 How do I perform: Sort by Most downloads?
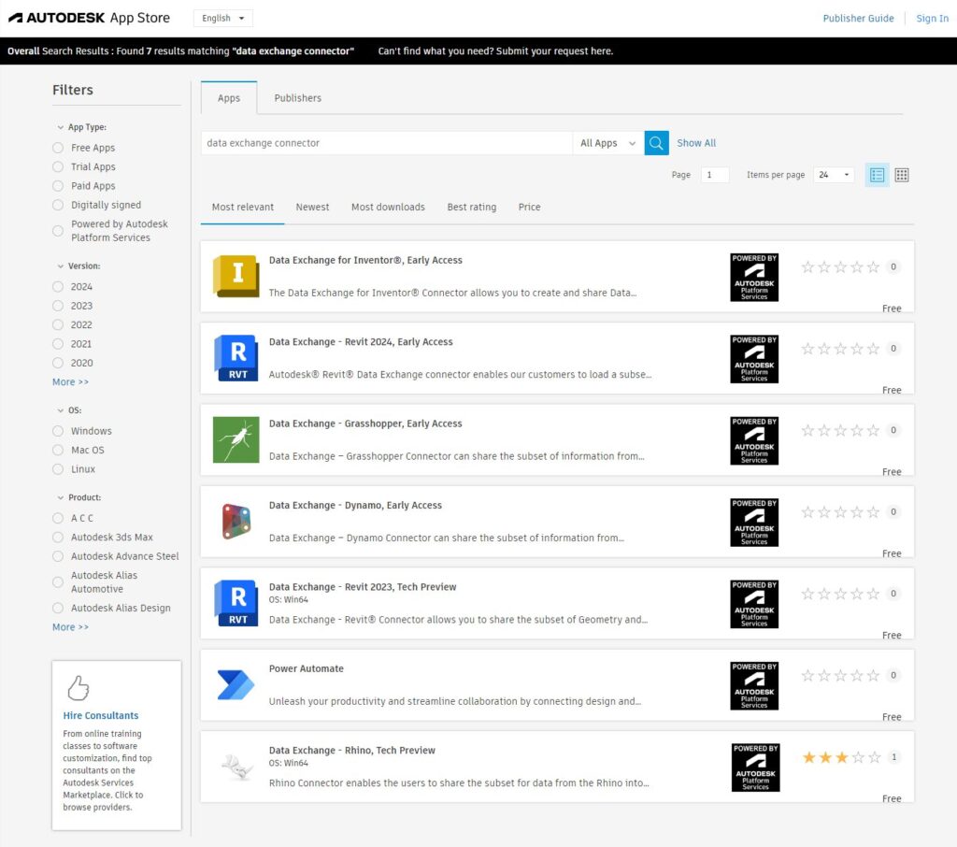click(388, 207)
